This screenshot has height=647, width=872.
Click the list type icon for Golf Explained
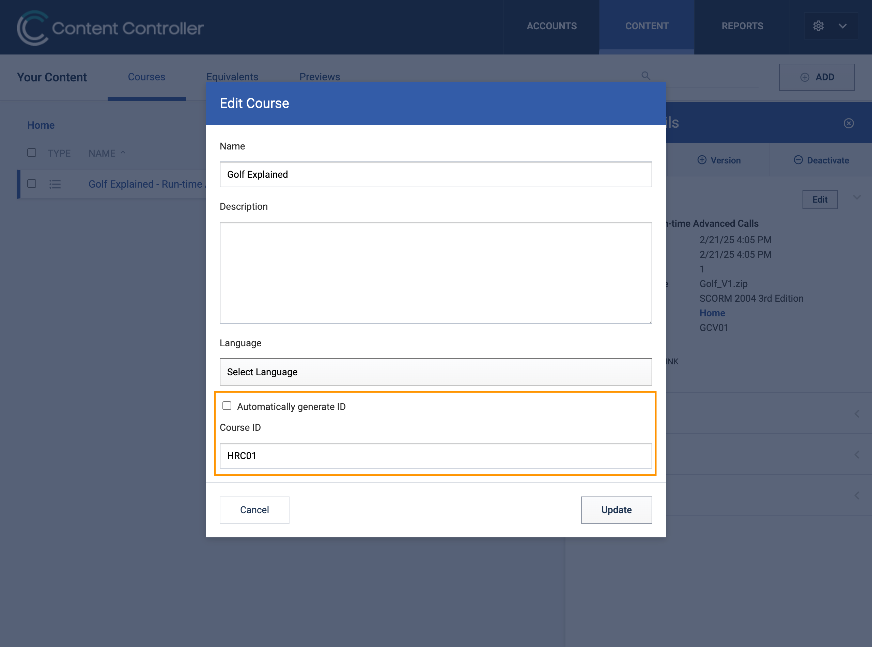click(55, 184)
